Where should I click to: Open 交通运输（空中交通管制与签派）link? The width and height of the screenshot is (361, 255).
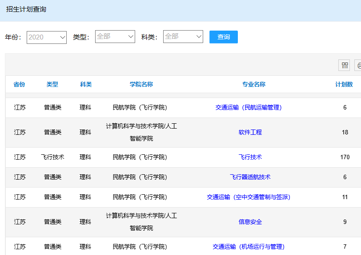(249, 197)
